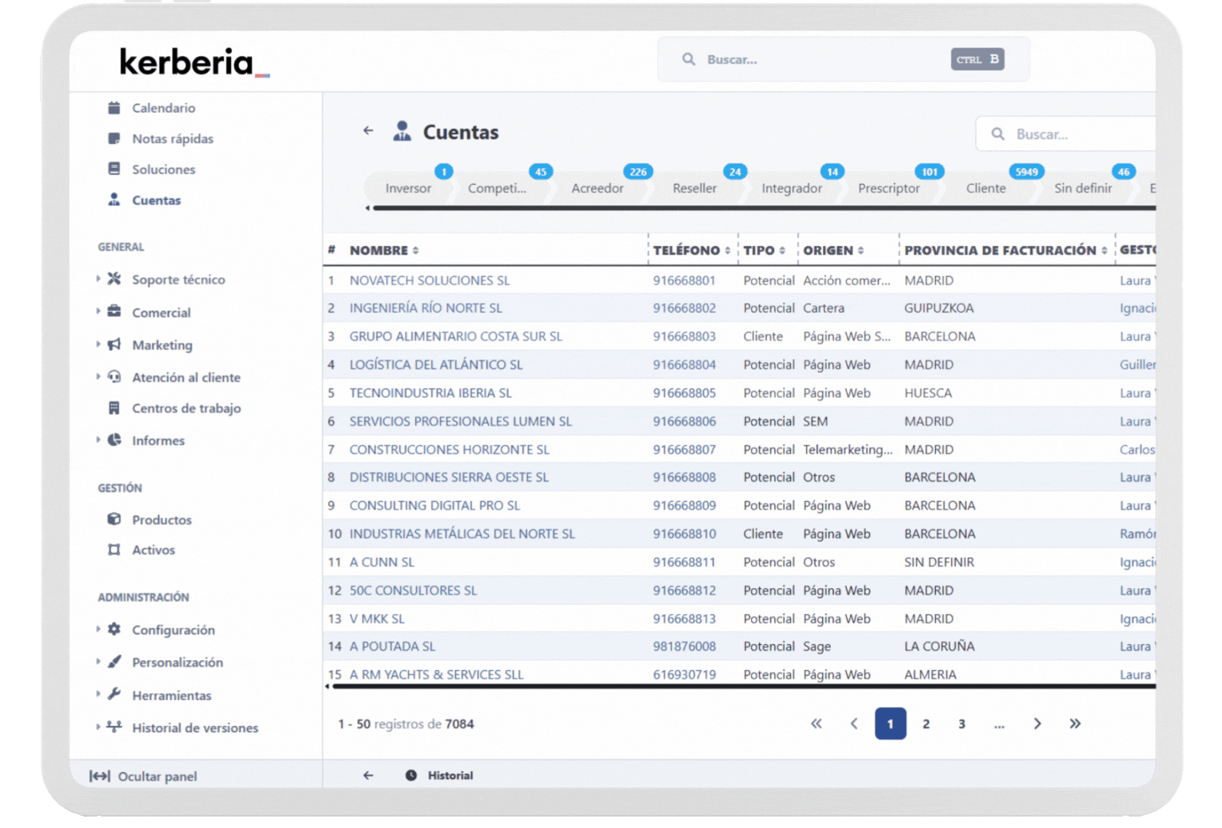
Task: Select the Integrador filter tab
Action: [792, 189]
